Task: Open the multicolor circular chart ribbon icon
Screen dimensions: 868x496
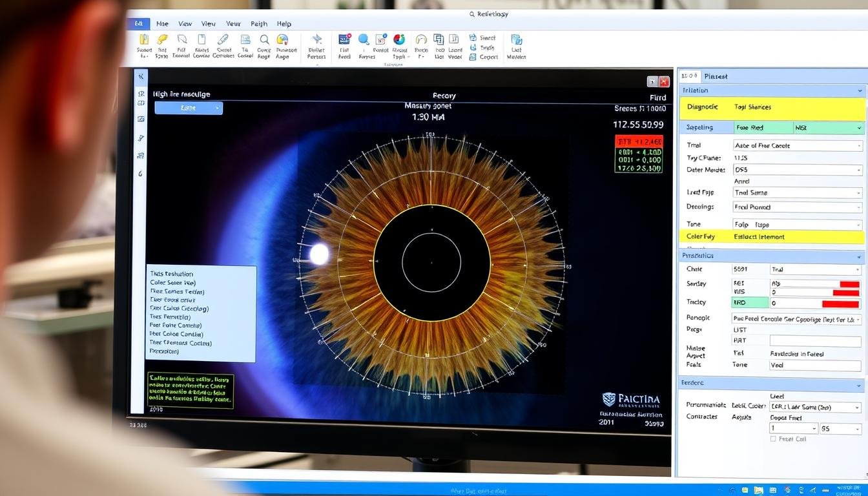Action: tap(399, 40)
